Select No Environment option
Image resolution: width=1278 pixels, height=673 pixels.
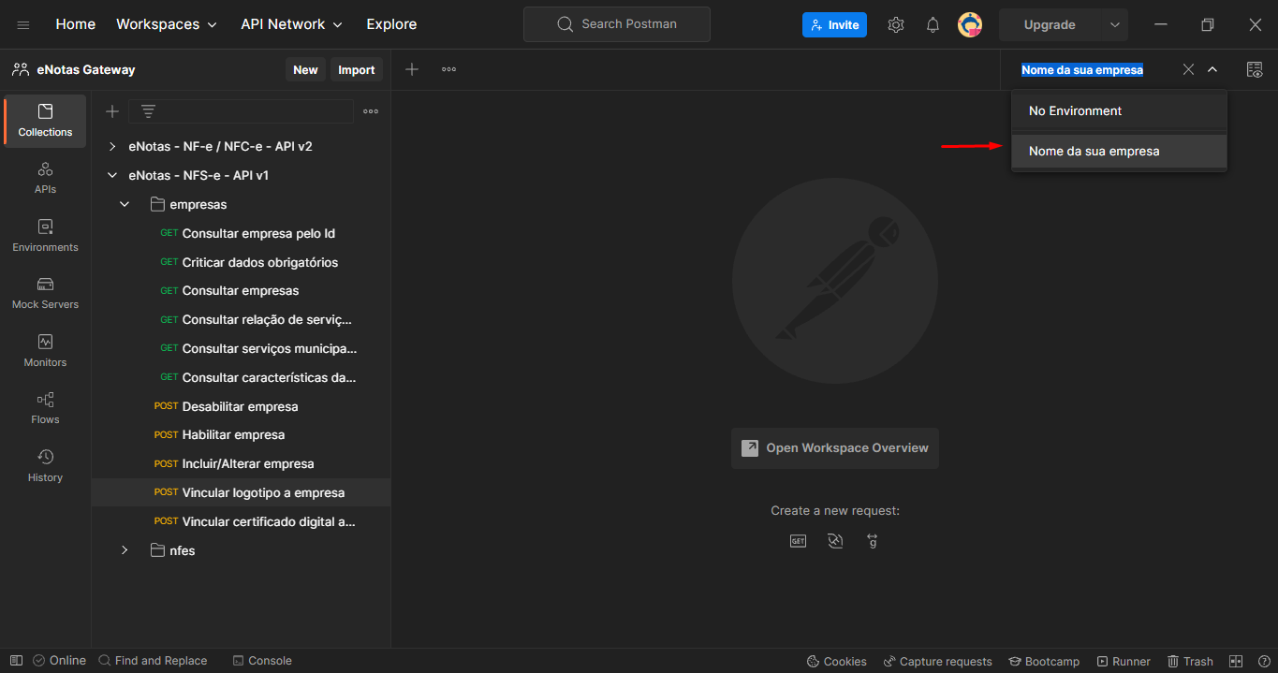coord(1119,110)
